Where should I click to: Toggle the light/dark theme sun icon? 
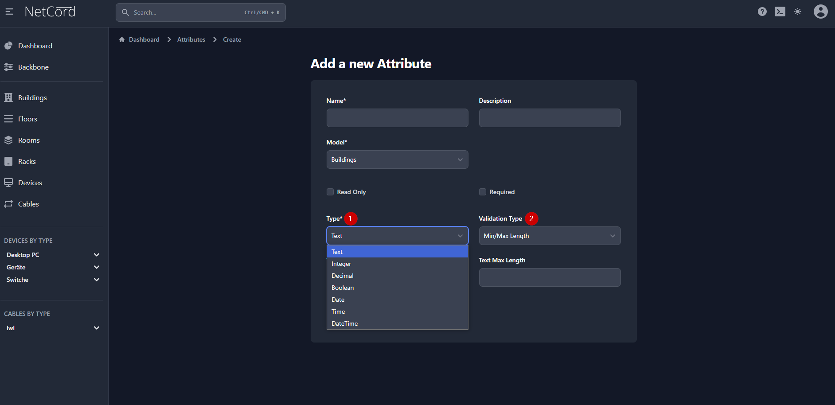point(797,12)
